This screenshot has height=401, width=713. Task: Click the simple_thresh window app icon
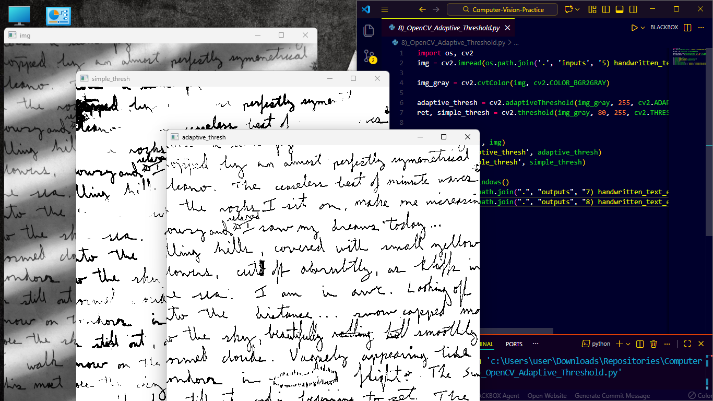click(85, 78)
